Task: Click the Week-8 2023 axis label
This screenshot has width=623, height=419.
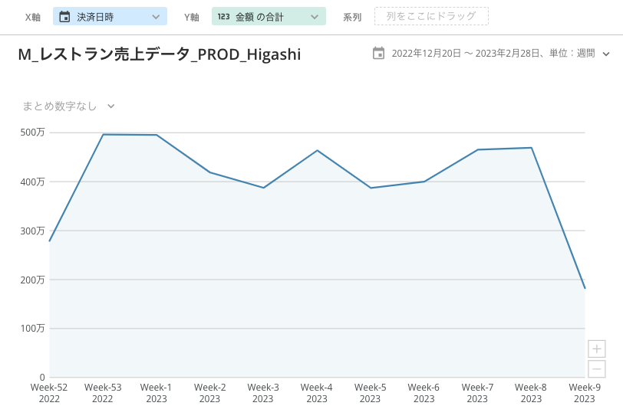Action: 531,393
